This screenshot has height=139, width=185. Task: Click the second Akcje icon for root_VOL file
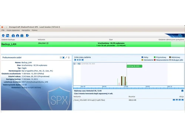pyautogui.click(x=177, y=100)
